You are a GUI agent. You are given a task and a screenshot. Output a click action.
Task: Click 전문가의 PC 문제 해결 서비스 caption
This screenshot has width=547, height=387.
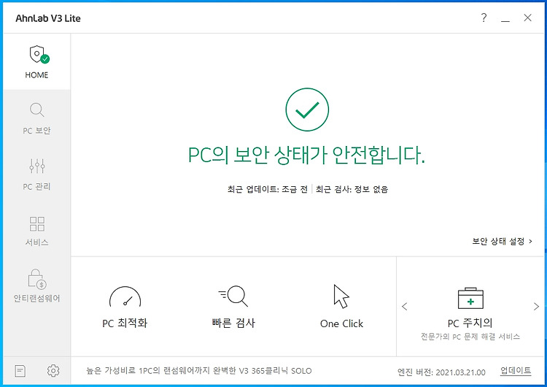[x=470, y=337]
